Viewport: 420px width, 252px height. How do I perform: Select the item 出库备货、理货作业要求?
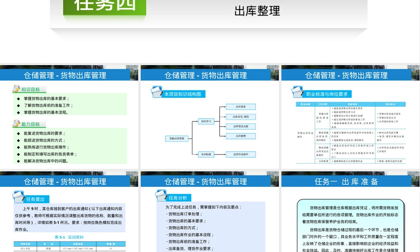coord(190,249)
